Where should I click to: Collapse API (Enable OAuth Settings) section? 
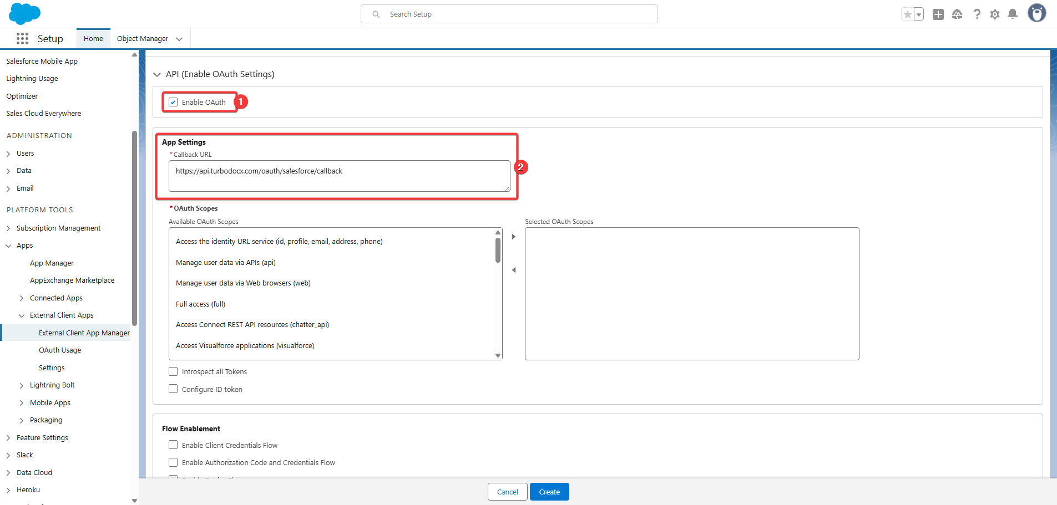(x=157, y=74)
